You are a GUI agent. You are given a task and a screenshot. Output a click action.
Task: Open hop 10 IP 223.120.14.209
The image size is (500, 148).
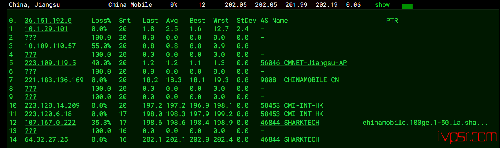(x=52, y=105)
